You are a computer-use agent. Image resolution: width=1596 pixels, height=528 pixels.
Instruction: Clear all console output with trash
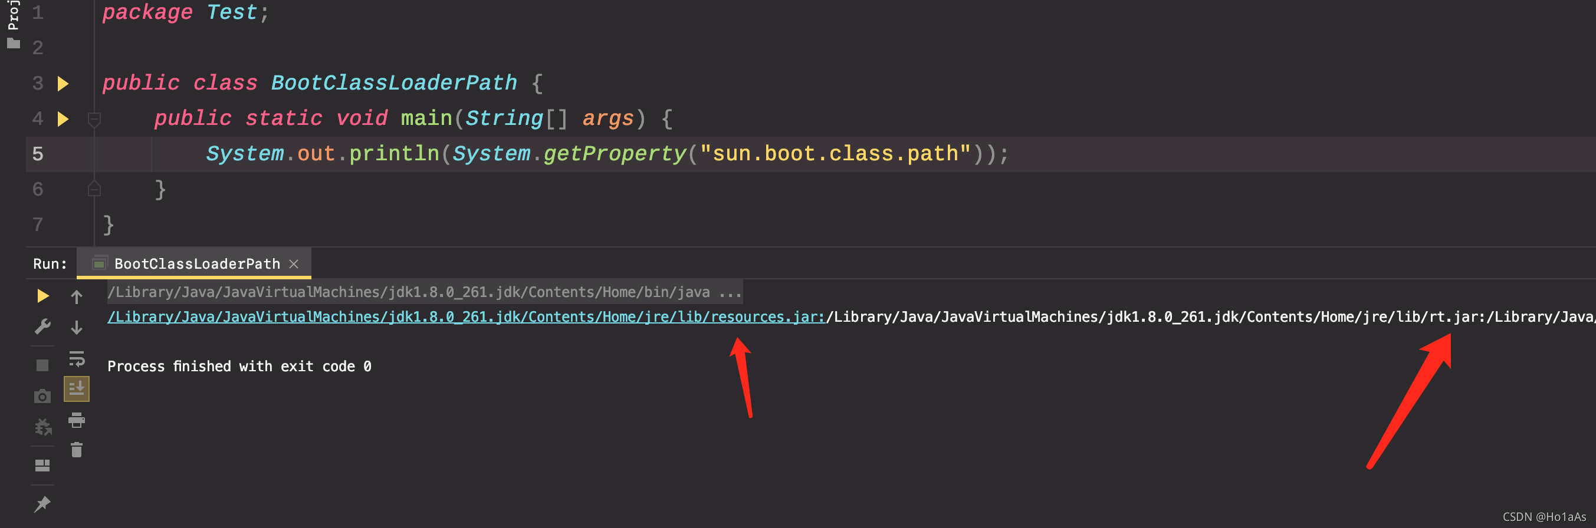76,450
